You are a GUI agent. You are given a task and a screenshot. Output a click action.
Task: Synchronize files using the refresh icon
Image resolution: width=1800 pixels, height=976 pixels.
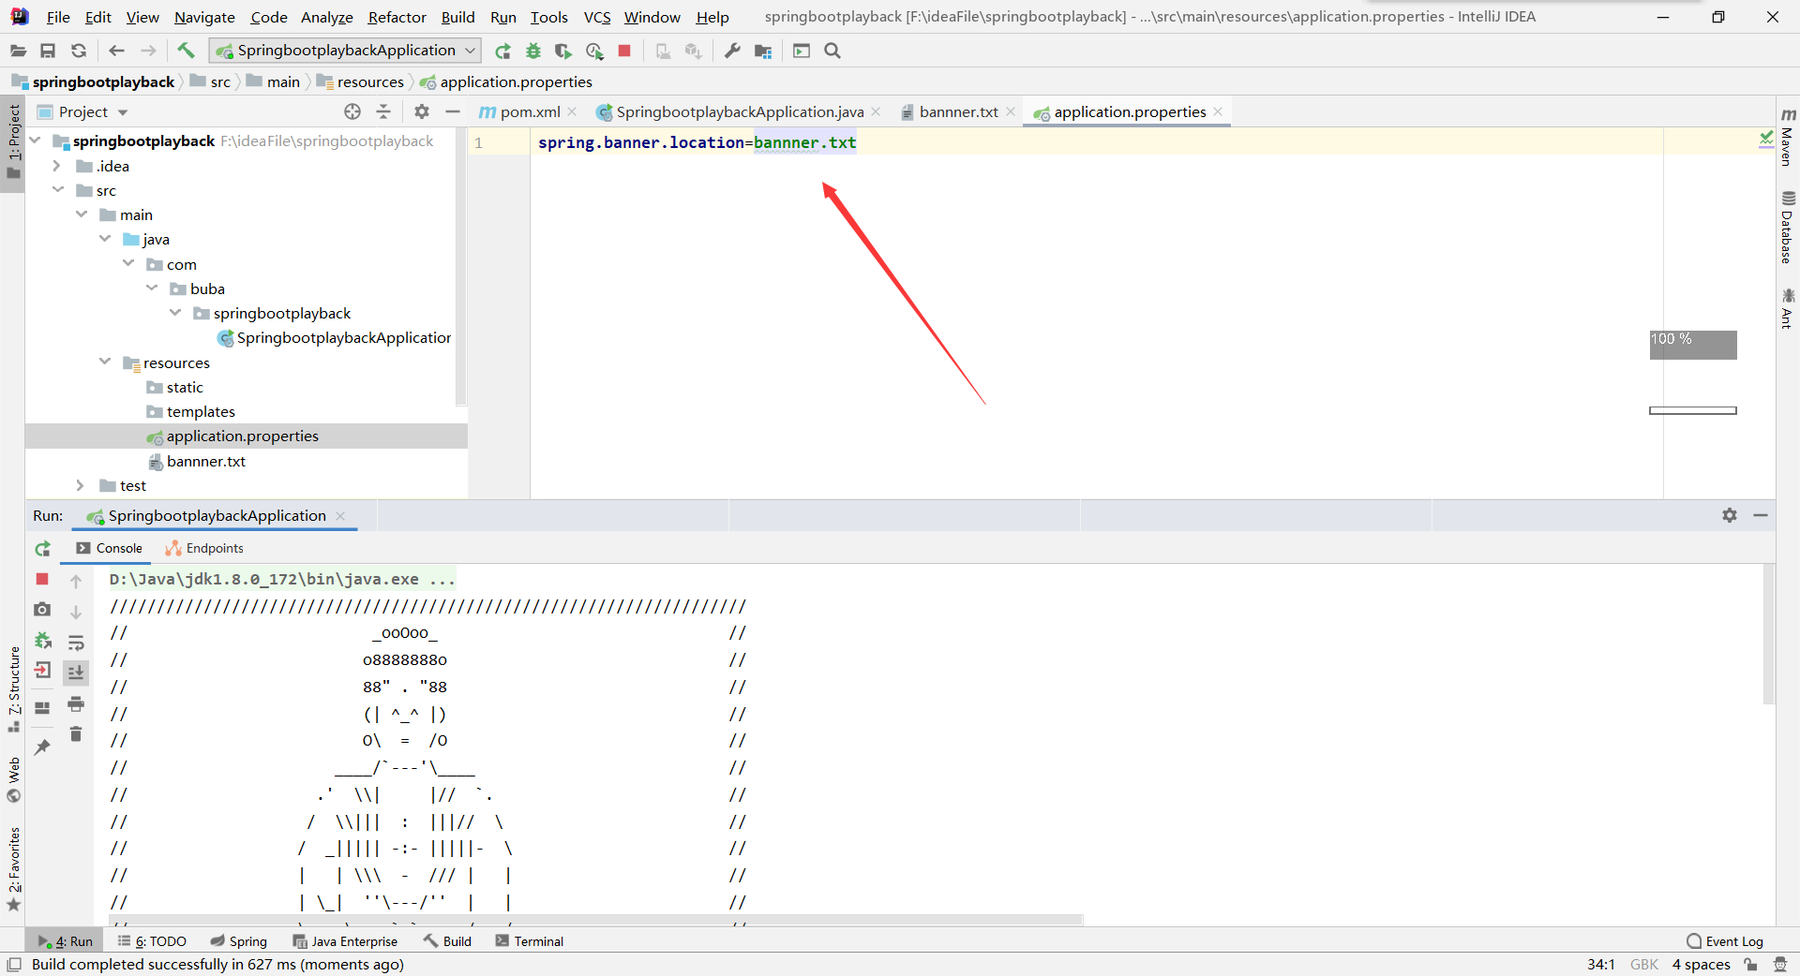79,51
